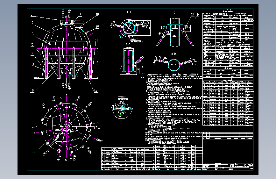The image size is (276, 179).
Task: Click the part callout number 11
Action: [x=96, y=40]
